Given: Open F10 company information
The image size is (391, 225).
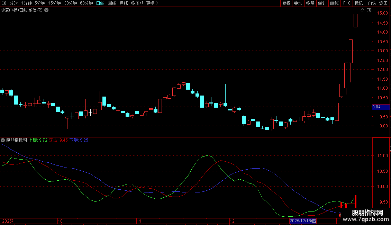Looking at the screenshot, I should (x=347, y=3).
